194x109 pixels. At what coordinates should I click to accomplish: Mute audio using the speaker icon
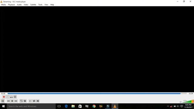tap(181, 102)
